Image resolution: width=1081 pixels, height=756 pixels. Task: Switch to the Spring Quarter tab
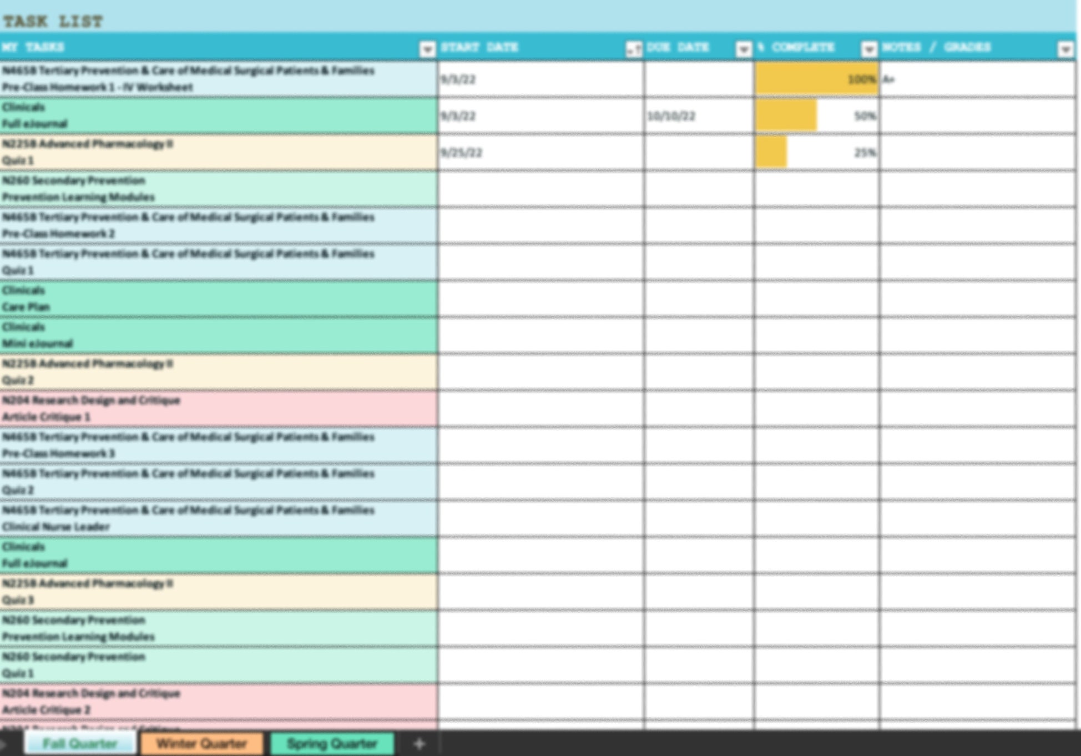331,744
